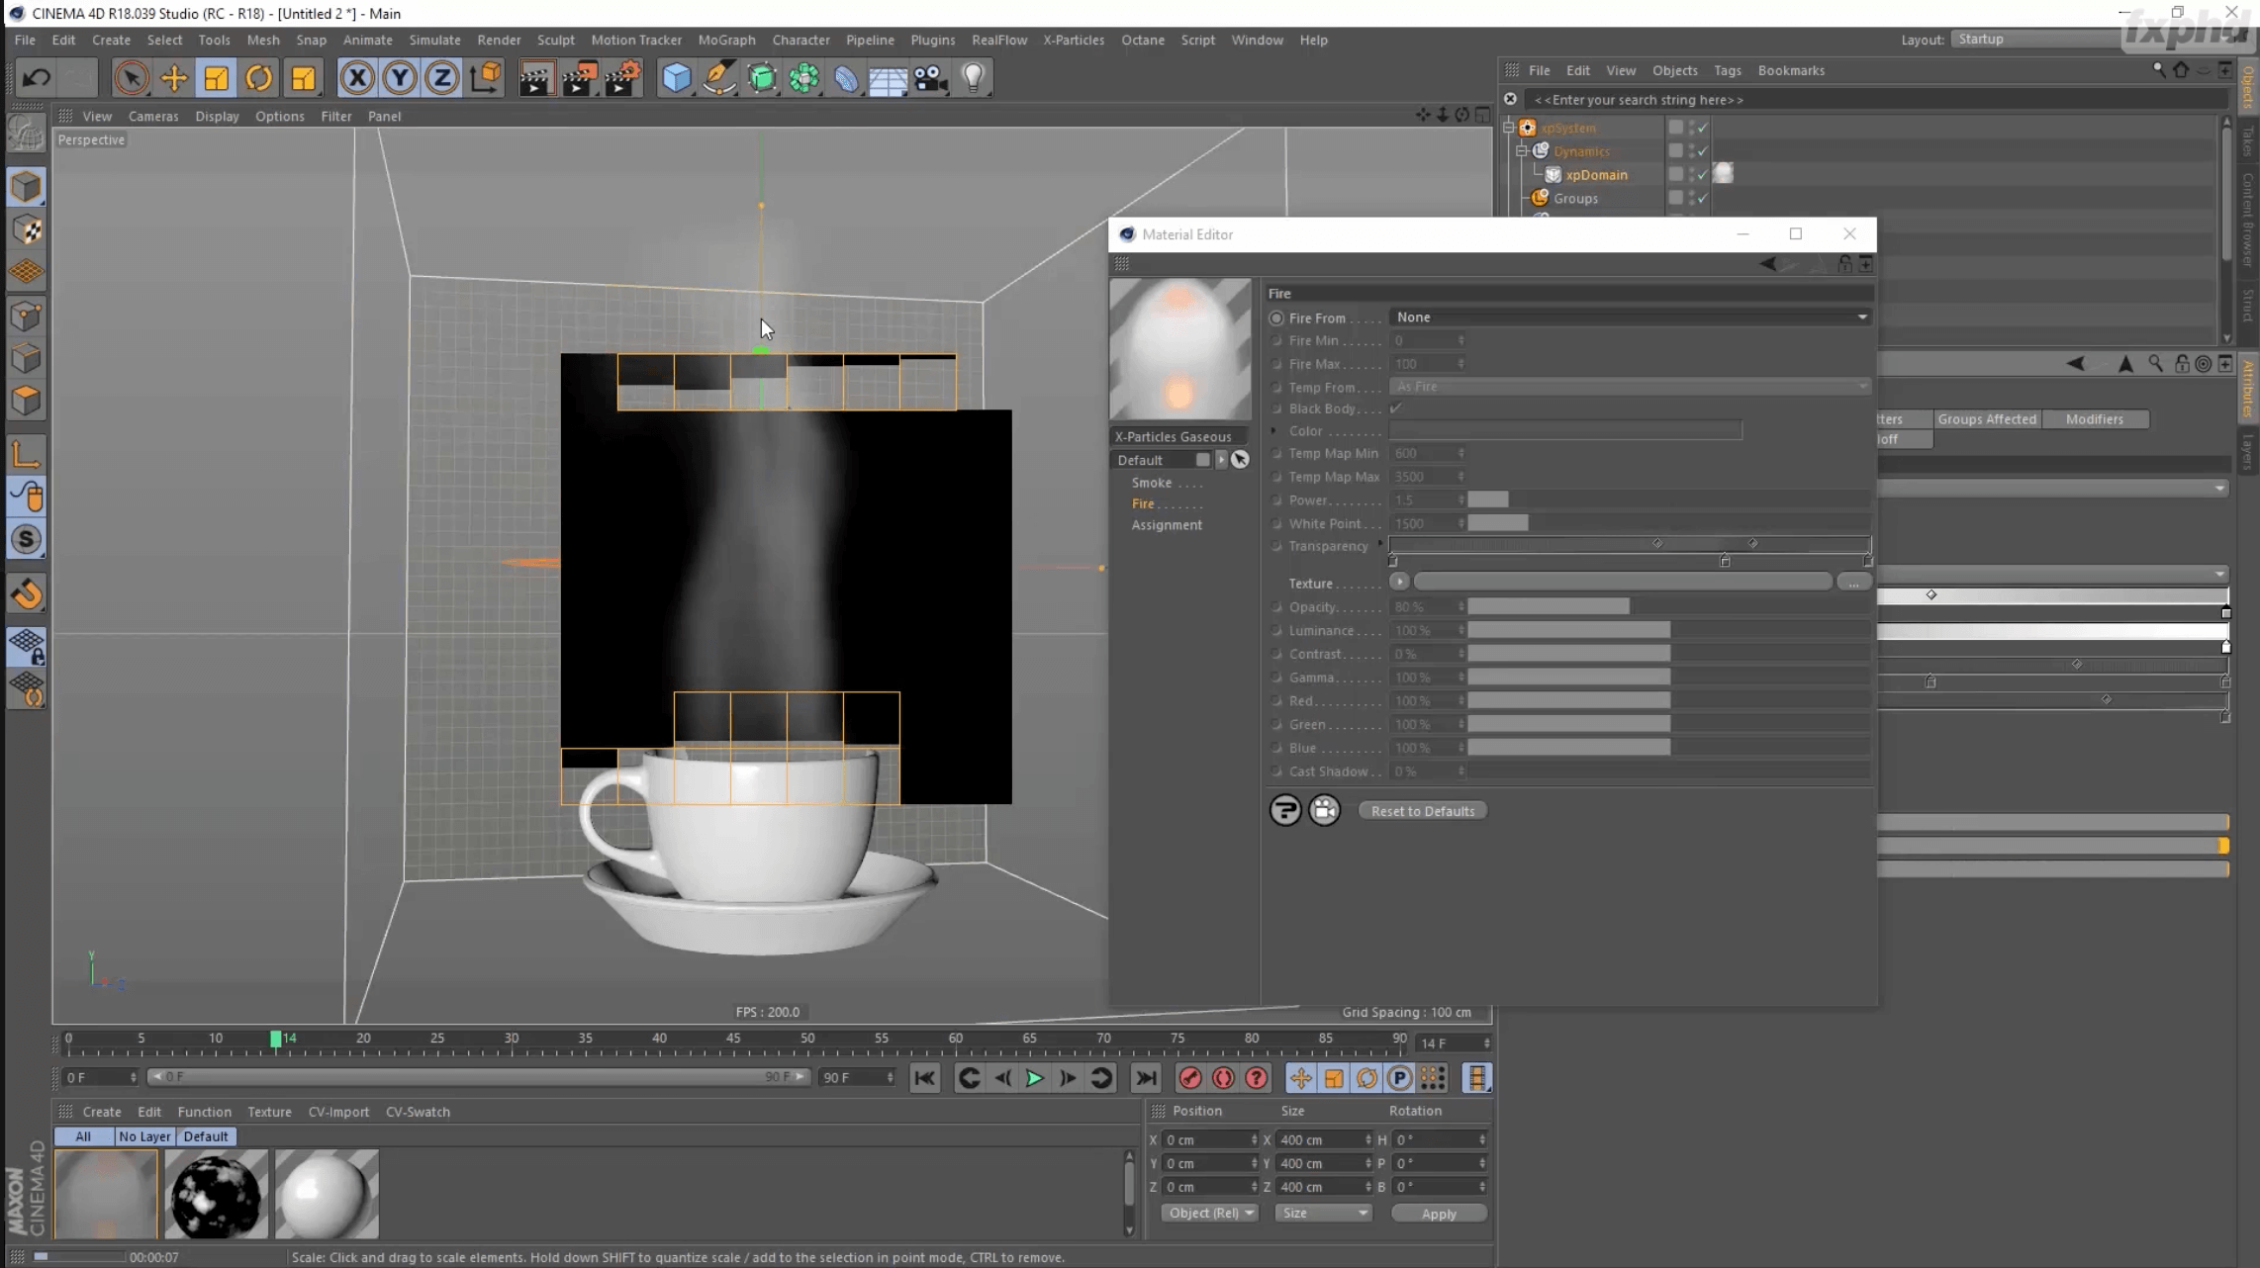
Task: Click the Light object icon
Action: tap(974, 78)
